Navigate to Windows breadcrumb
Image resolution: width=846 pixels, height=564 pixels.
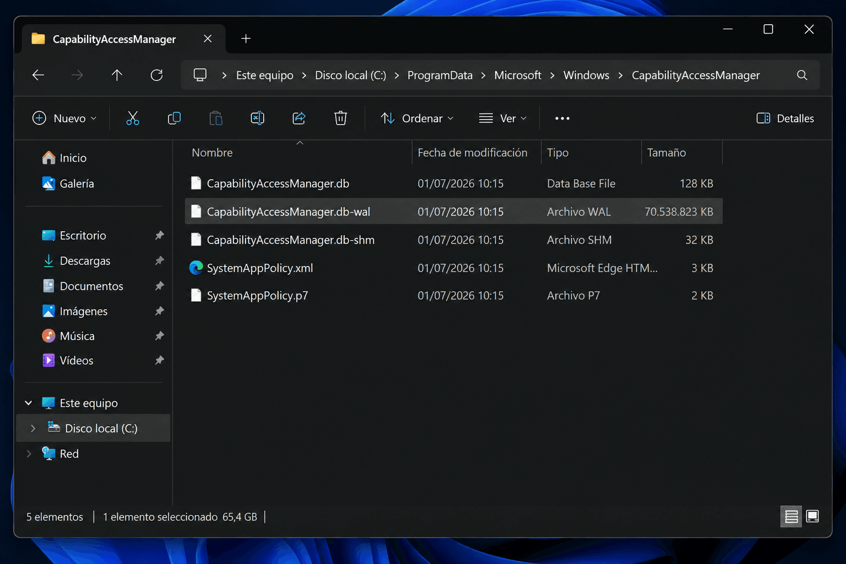tap(586, 75)
